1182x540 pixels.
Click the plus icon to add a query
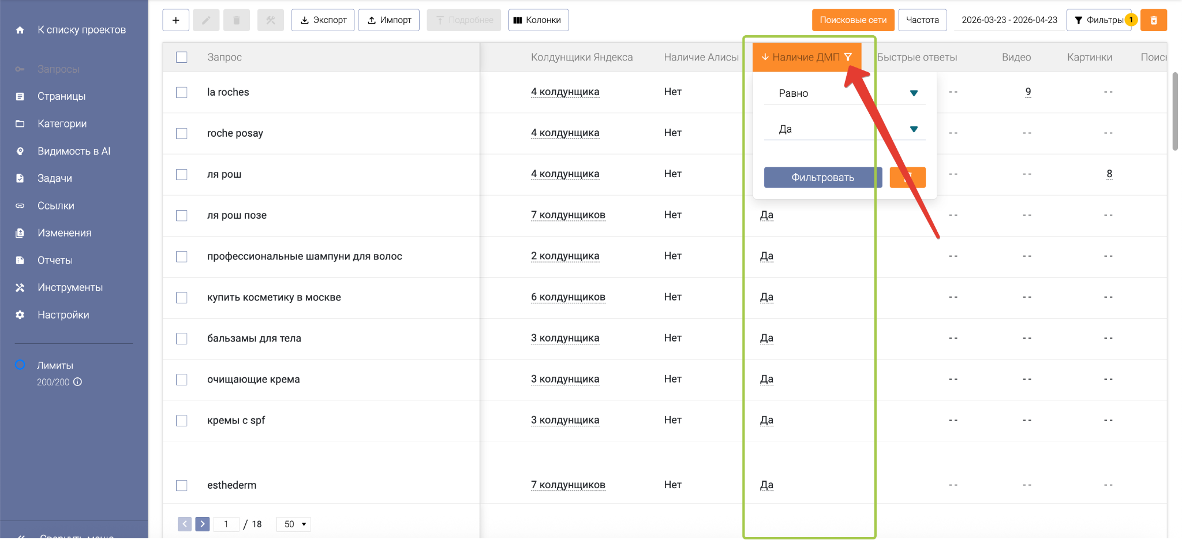pos(176,20)
